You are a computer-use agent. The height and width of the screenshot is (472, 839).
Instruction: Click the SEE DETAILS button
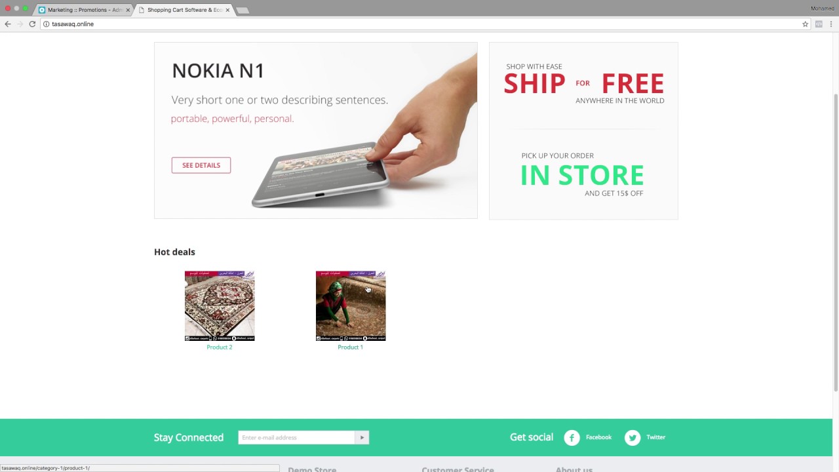201,165
